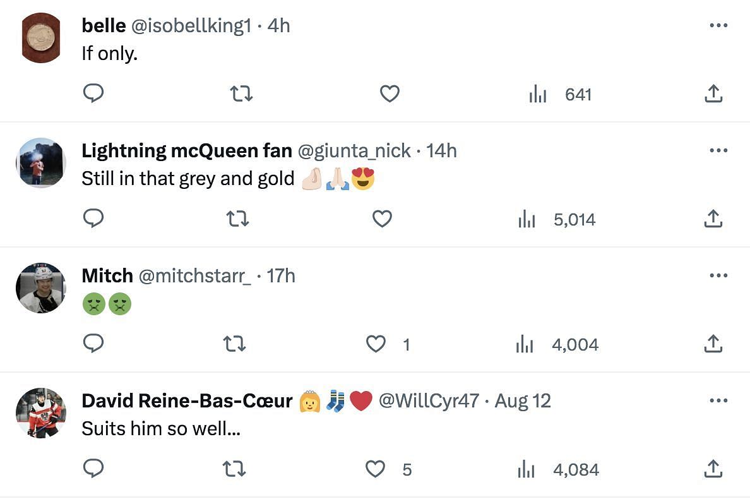Share belle's tweet via upload icon
This screenshot has height=499, width=750.
[x=713, y=94]
